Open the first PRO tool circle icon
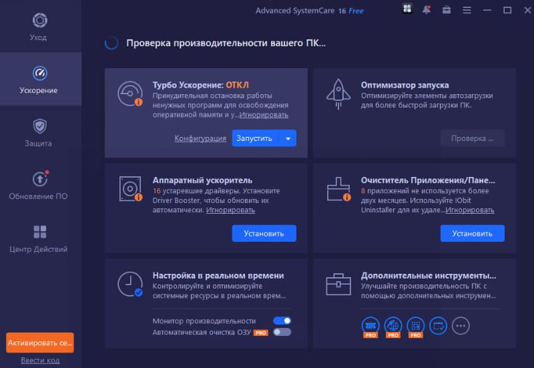This screenshot has width=534, height=368. 370,327
